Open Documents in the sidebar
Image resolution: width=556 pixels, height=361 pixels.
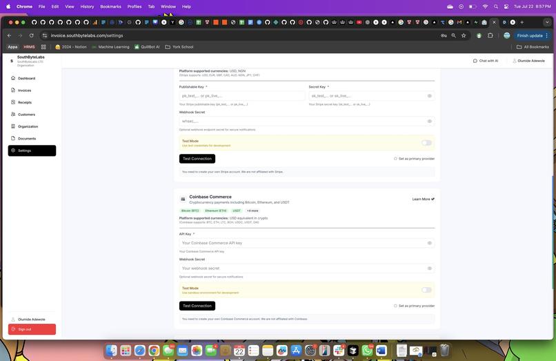(x=31, y=139)
